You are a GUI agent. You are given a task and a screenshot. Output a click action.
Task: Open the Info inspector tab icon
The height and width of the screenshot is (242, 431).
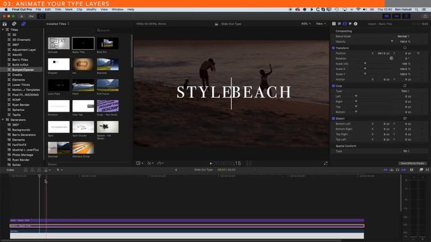356,24
